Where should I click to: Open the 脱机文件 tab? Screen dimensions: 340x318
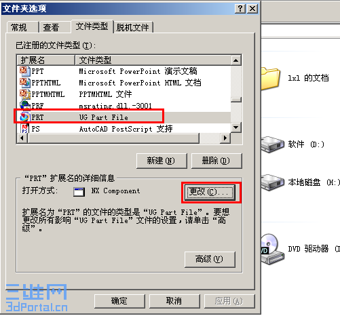(x=134, y=28)
